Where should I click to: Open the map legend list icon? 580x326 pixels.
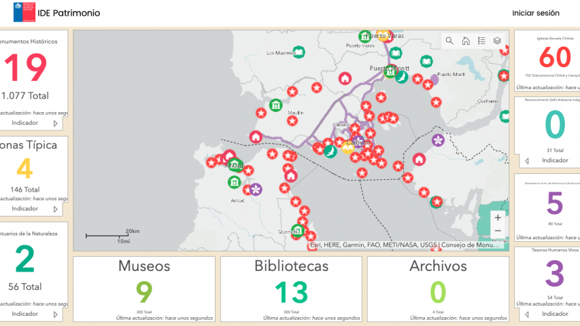click(481, 41)
